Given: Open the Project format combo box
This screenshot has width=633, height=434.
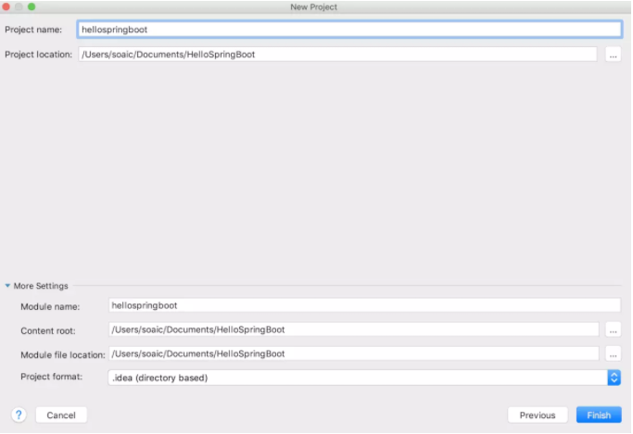Looking at the screenshot, I should tap(356, 378).
